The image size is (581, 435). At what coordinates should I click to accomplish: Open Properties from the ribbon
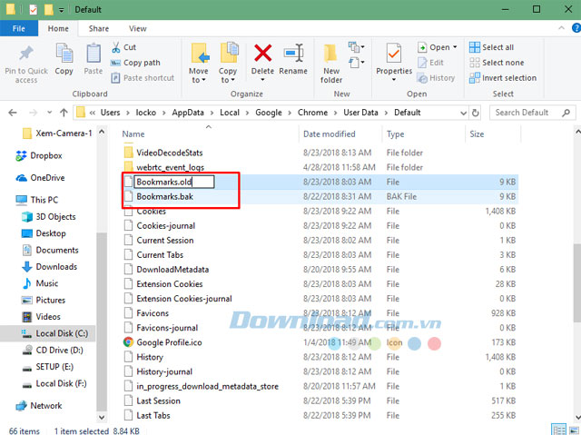394,54
